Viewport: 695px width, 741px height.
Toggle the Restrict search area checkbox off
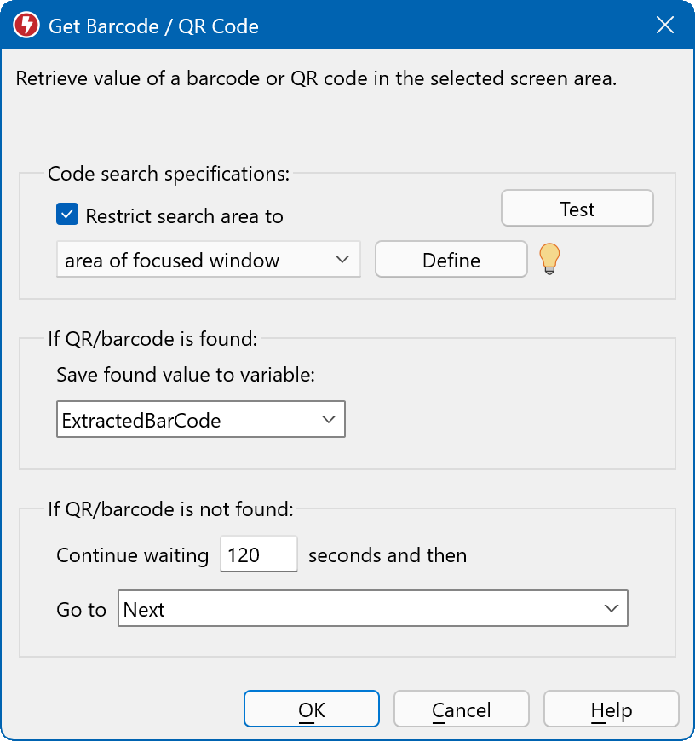point(66,214)
